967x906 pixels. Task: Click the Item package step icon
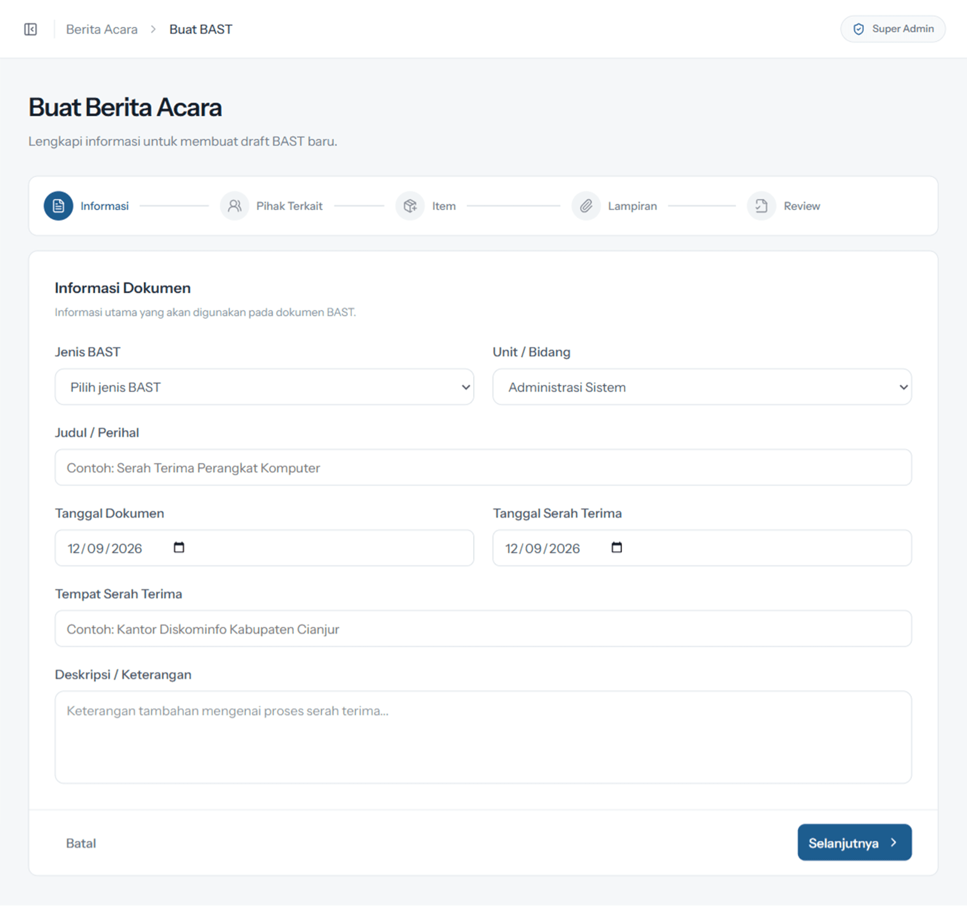coord(410,205)
